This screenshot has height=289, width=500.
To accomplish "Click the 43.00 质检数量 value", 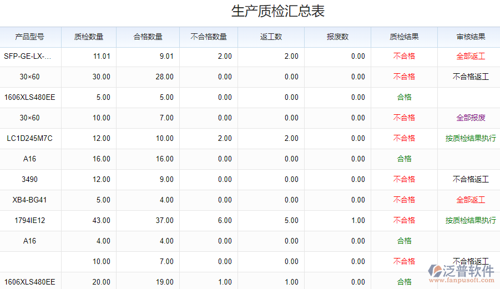I will click(x=102, y=220).
